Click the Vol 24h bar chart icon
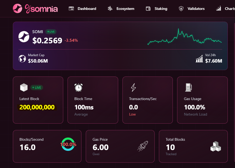235x168 pixels. [x=199, y=59]
